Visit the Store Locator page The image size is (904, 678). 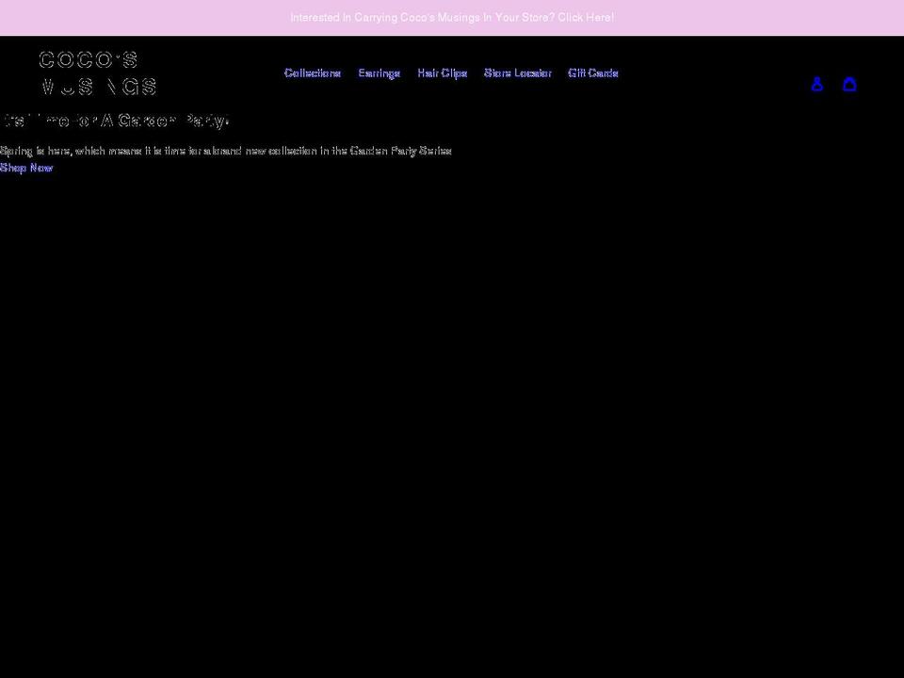tap(518, 73)
